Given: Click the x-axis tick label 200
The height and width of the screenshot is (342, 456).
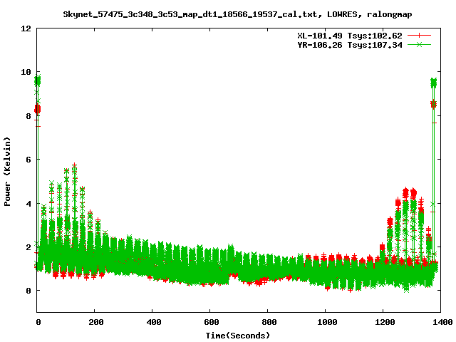Looking at the screenshot, I should tap(96, 322).
